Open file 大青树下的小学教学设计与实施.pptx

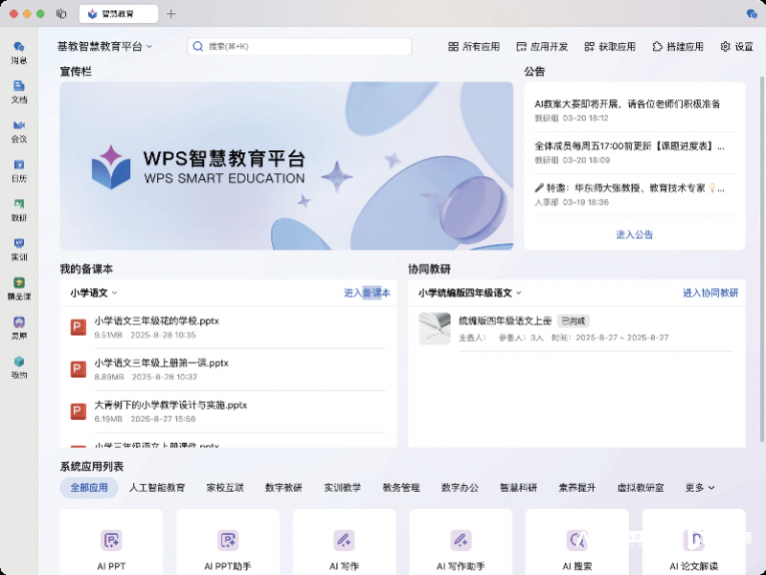(x=170, y=405)
